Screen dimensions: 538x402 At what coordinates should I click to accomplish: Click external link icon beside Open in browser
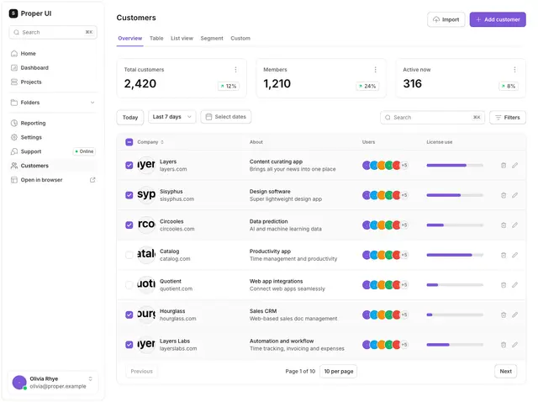click(x=92, y=180)
